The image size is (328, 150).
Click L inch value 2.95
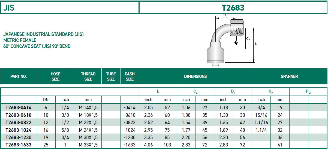tap(148, 130)
